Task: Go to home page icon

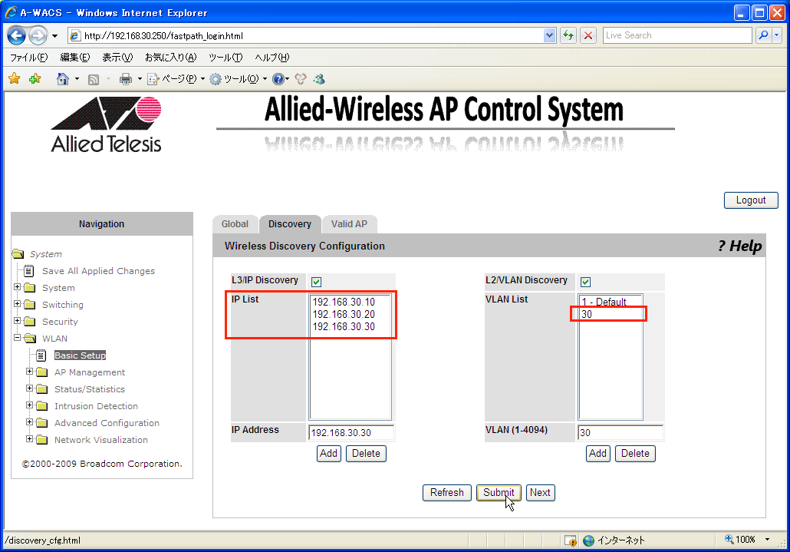Action: pyautogui.click(x=63, y=78)
